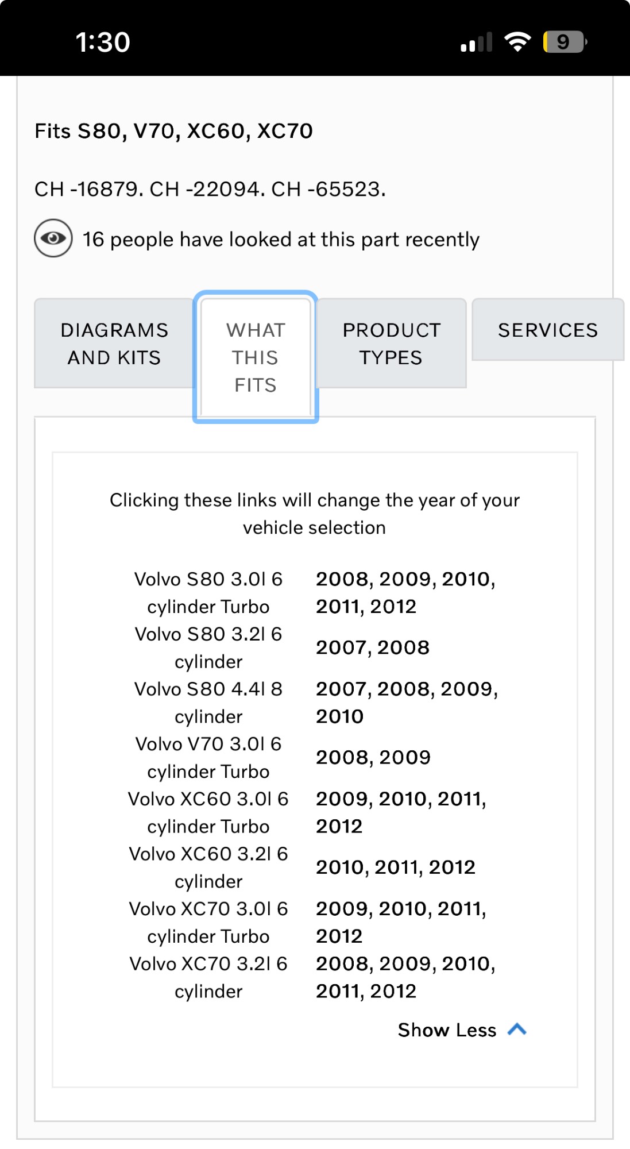Click the eye icon beside recent views
The height and width of the screenshot is (1149, 630).
click(x=53, y=238)
